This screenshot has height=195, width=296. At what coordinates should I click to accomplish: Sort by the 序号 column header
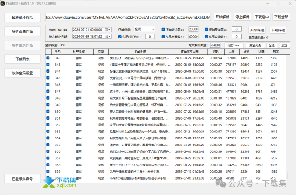tap(57, 51)
